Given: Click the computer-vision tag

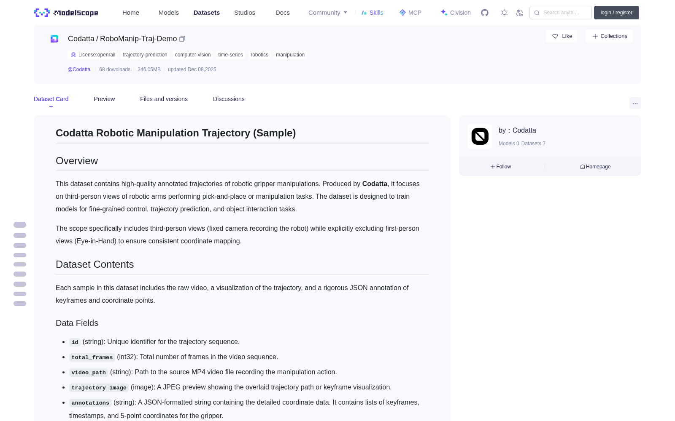Looking at the screenshot, I should coord(193,55).
